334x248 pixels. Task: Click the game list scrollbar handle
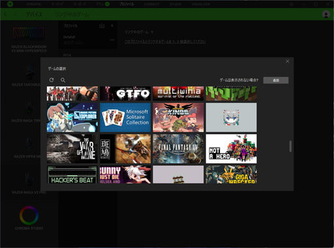point(290,146)
